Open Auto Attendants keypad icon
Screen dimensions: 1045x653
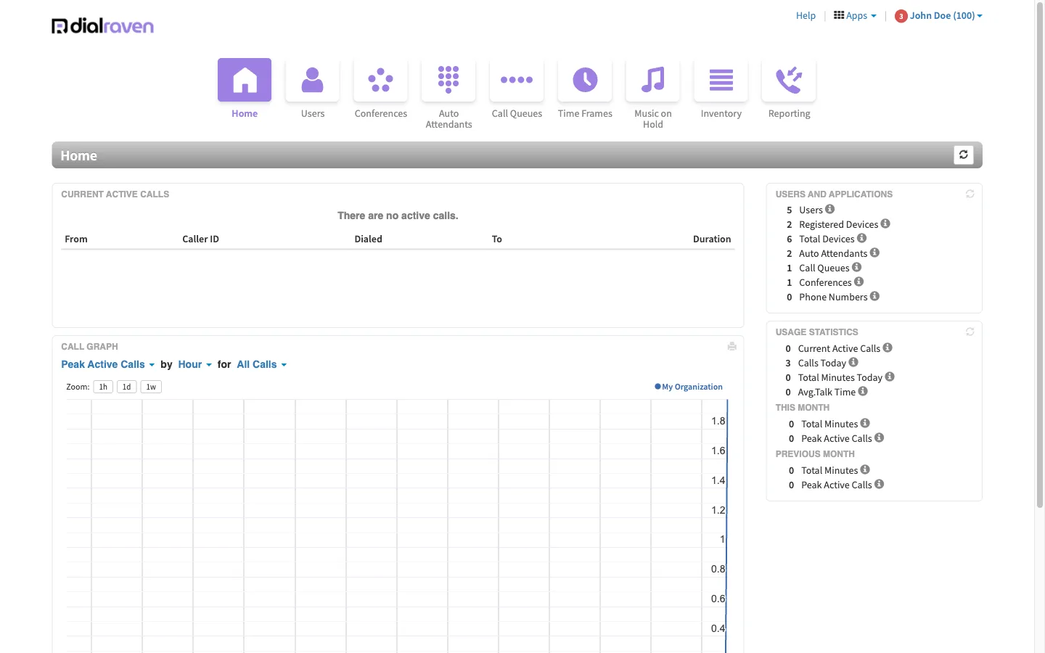[x=448, y=80]
